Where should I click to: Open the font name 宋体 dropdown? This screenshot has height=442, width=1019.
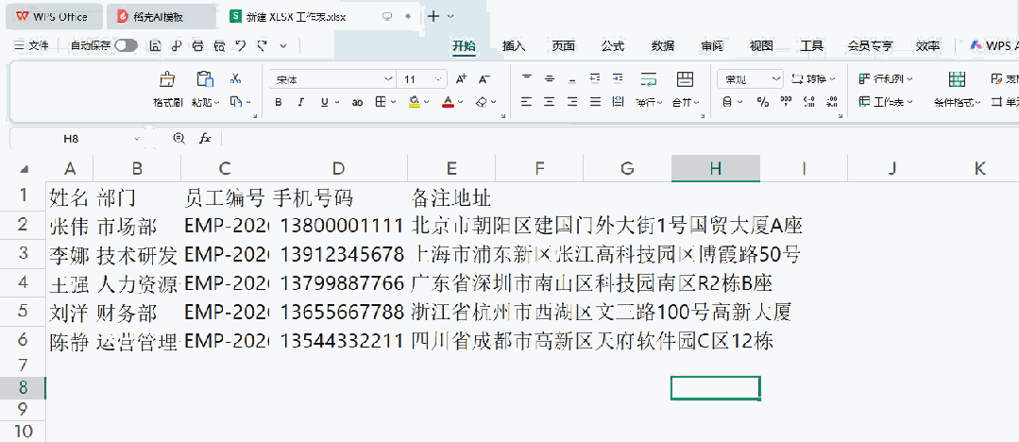pyautogui.click(x=389, y=79)
